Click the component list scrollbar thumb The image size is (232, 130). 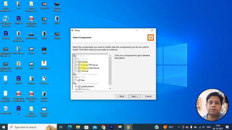point(110,71)
